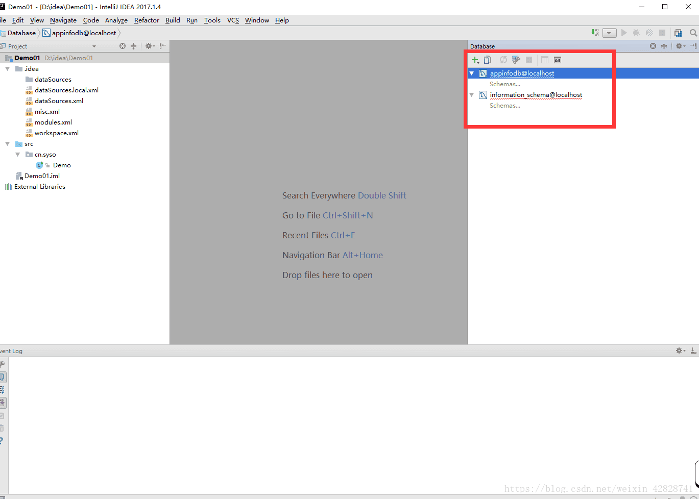
Task: Click Mark all as read icon in Event Log
Action: (x=2, y=415)
